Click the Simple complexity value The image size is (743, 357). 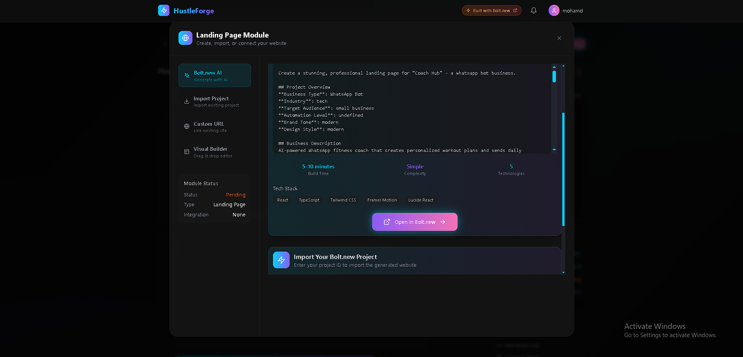(x=415, y=166)
